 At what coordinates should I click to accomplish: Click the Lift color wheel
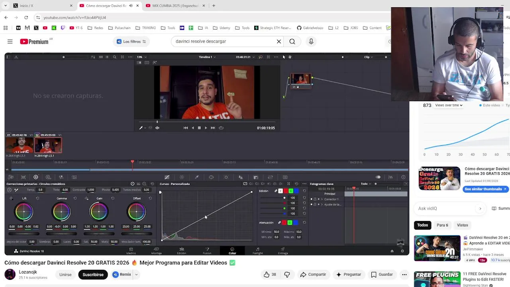tap(24, 212)
